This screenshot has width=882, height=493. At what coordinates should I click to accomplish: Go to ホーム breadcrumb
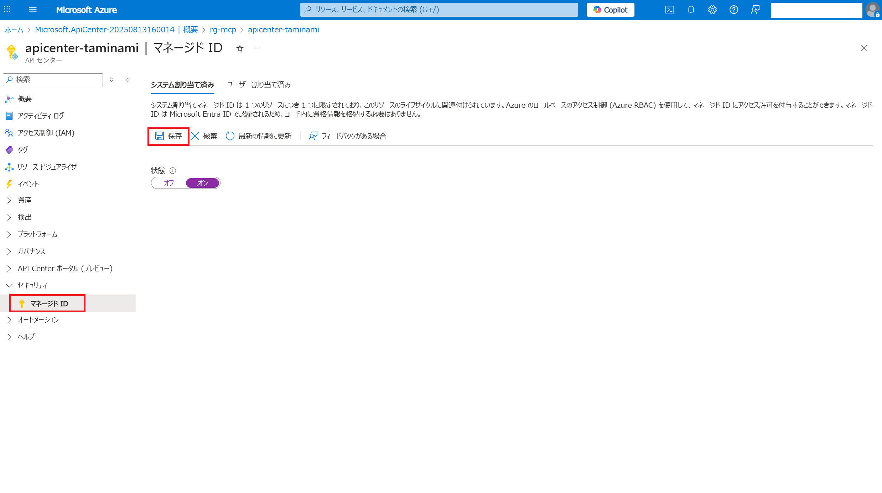click(x=14, y=30)
